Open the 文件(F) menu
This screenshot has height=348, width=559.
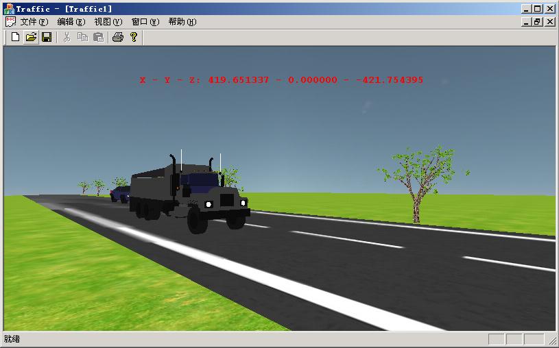[x=34, y=22]
